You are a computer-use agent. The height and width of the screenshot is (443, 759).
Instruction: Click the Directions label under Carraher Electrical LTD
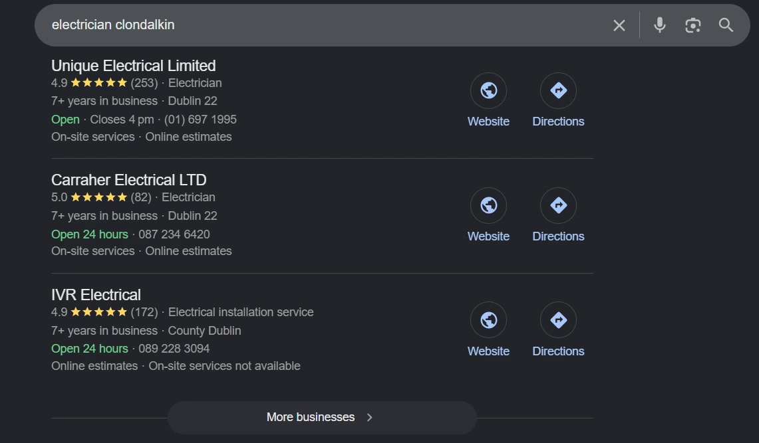(x=558, y=236)
